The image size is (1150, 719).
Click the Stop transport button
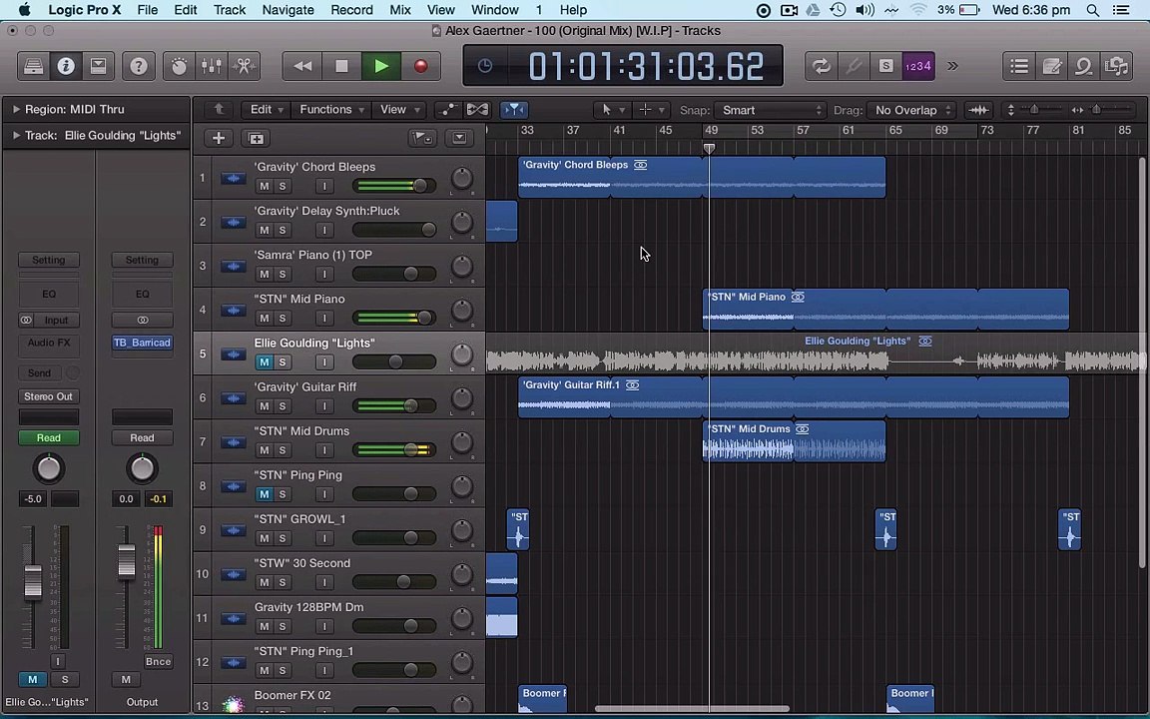point(341,66)
